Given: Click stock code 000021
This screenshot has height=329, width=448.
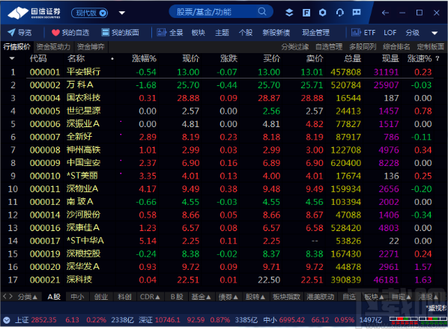Looking at the screenshot, I should click(x=45, y=280).
